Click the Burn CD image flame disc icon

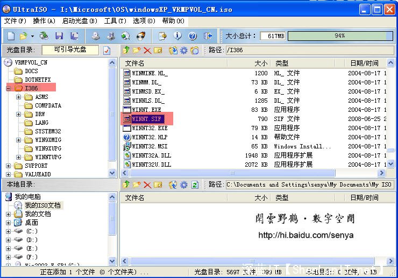click(141, 36)
